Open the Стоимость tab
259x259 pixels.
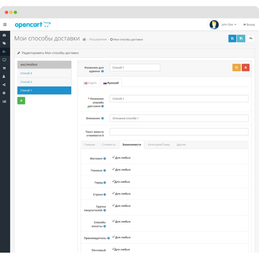point(108,145)
